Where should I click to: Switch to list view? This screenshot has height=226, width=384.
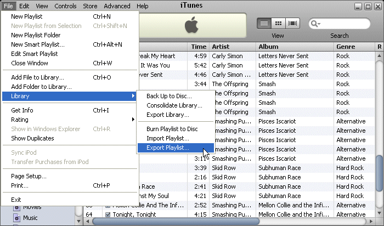264,24
